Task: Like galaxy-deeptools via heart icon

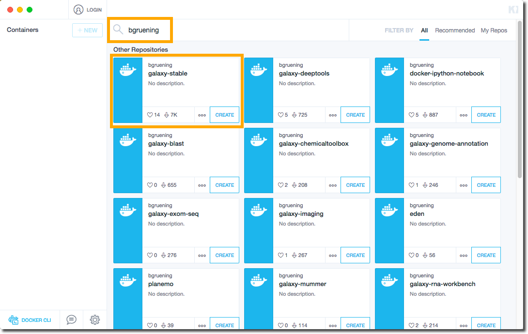Action: coord(280,115)
